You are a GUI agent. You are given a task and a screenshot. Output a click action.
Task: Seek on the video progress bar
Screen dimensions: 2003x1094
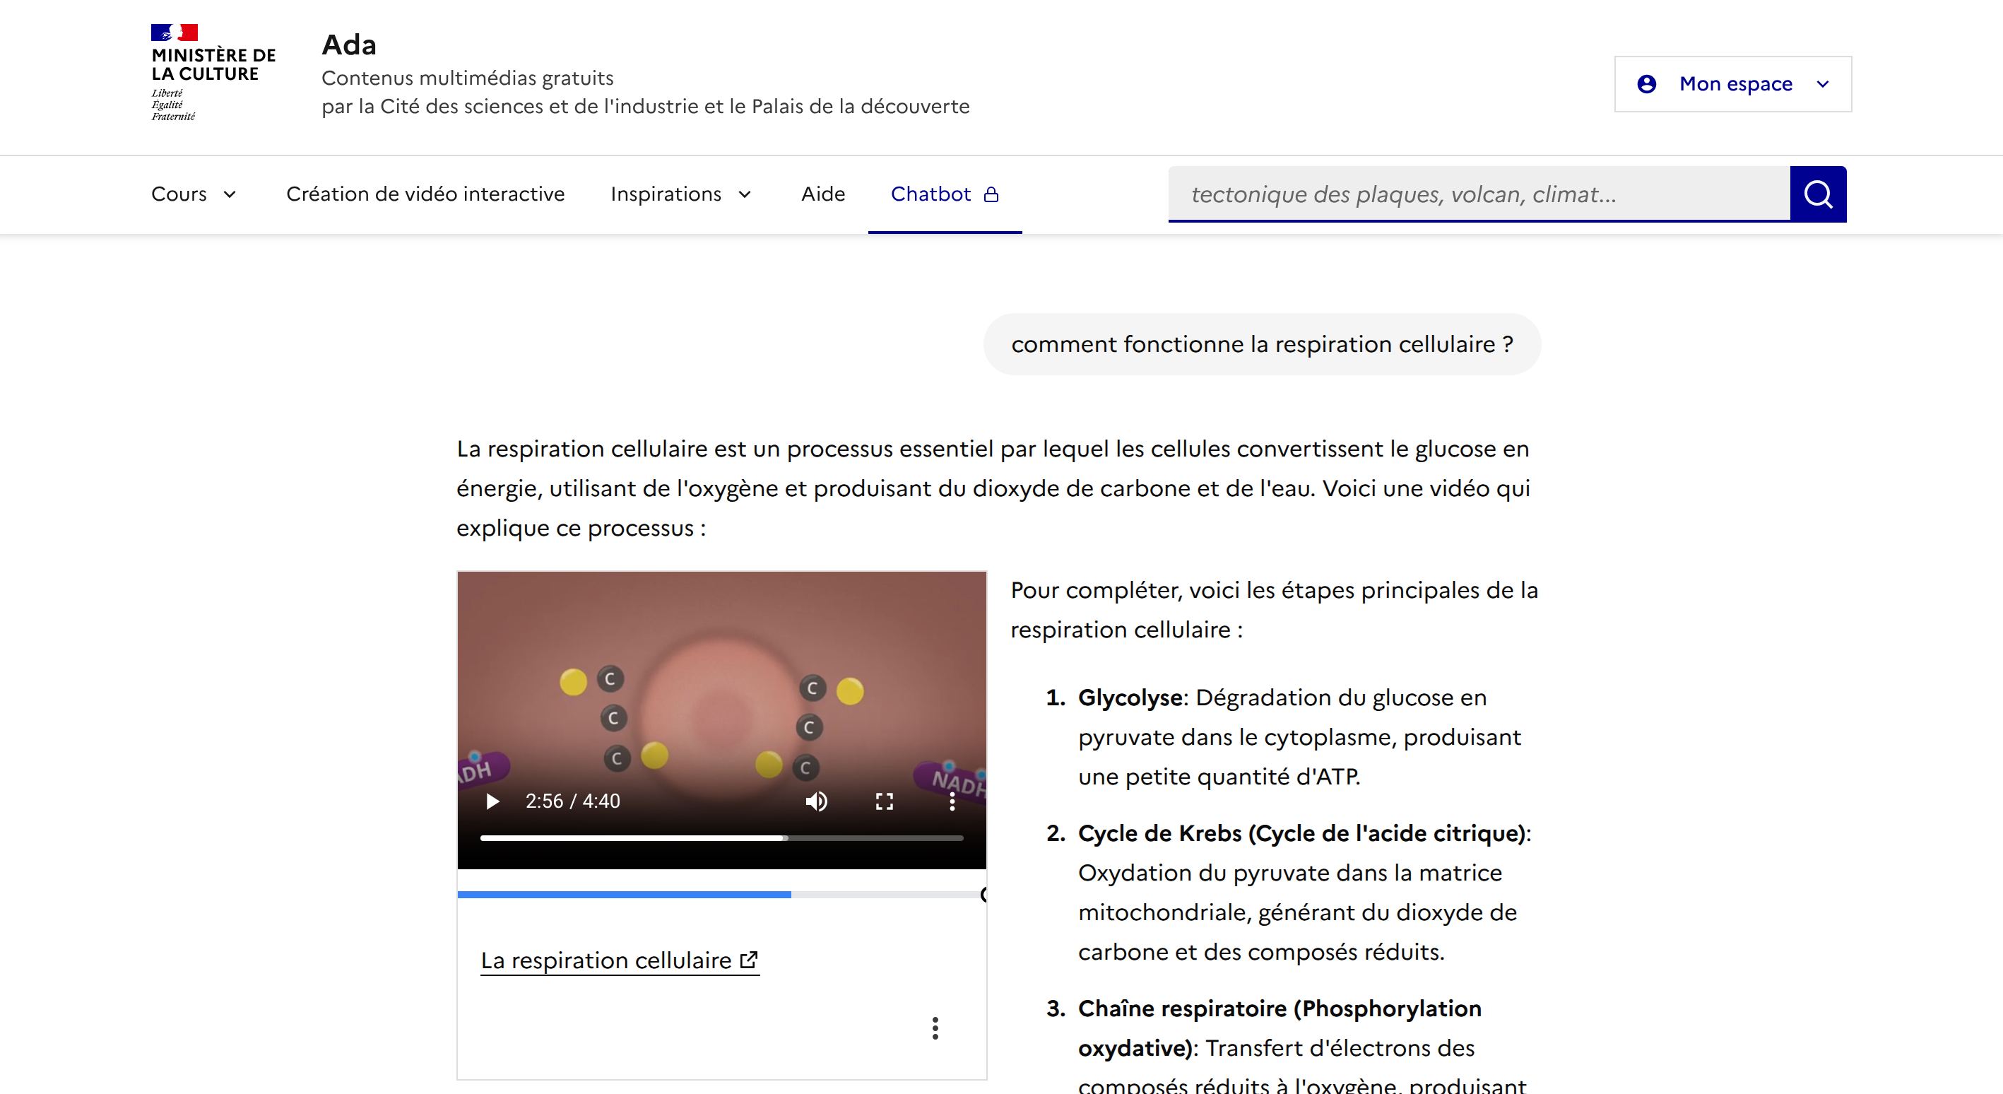coord(721,837)
